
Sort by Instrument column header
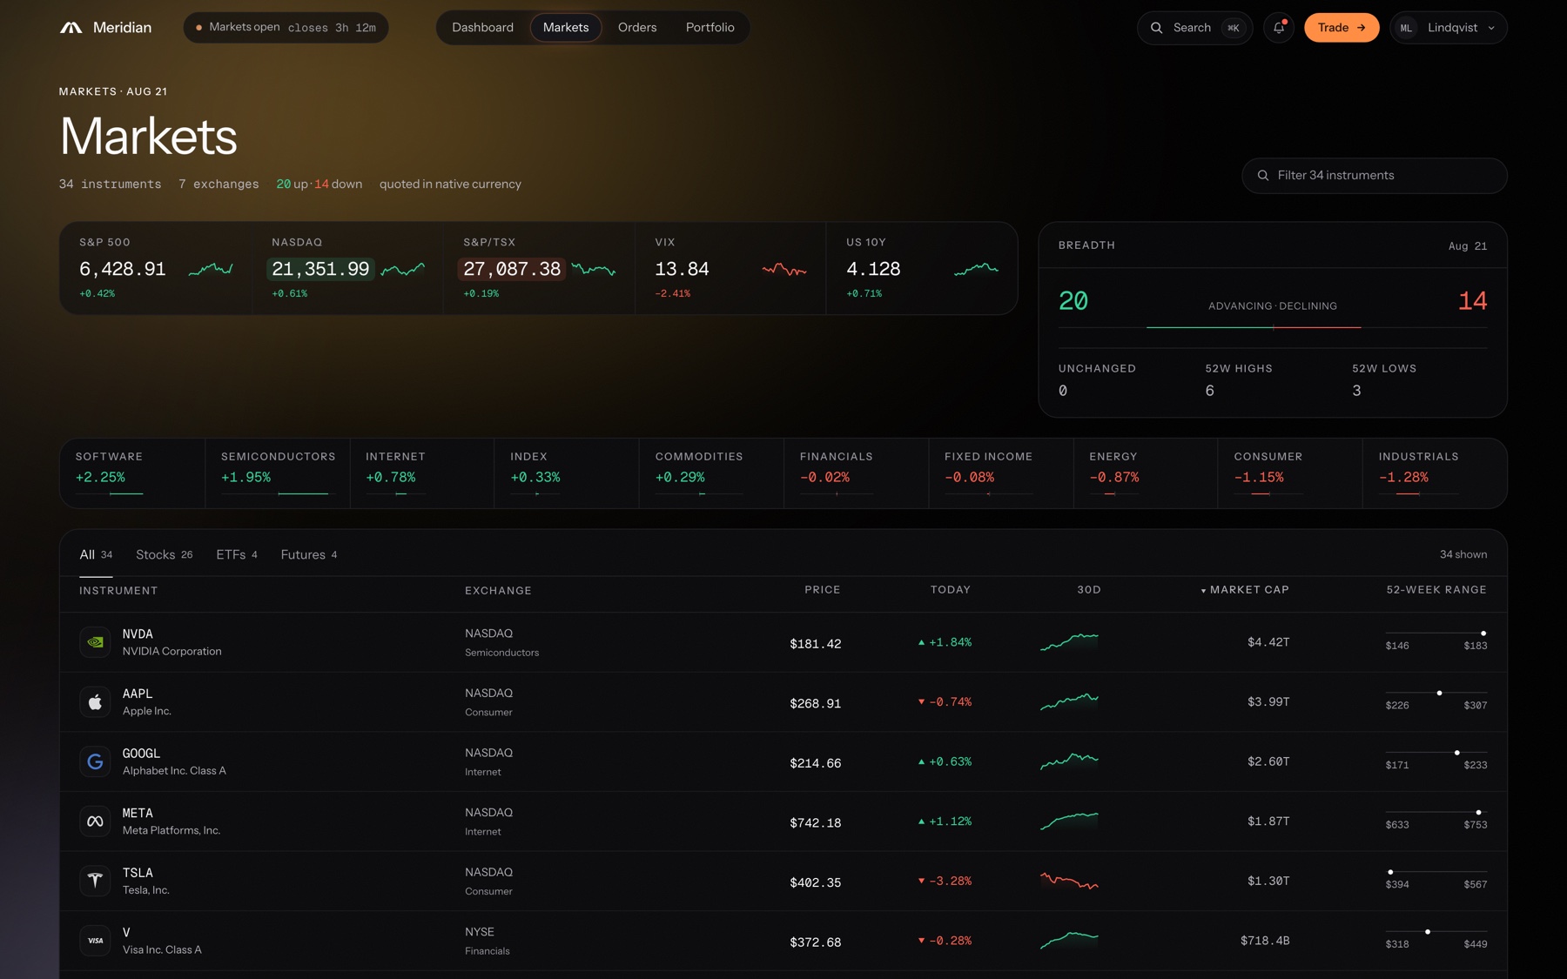coord(118,591)
